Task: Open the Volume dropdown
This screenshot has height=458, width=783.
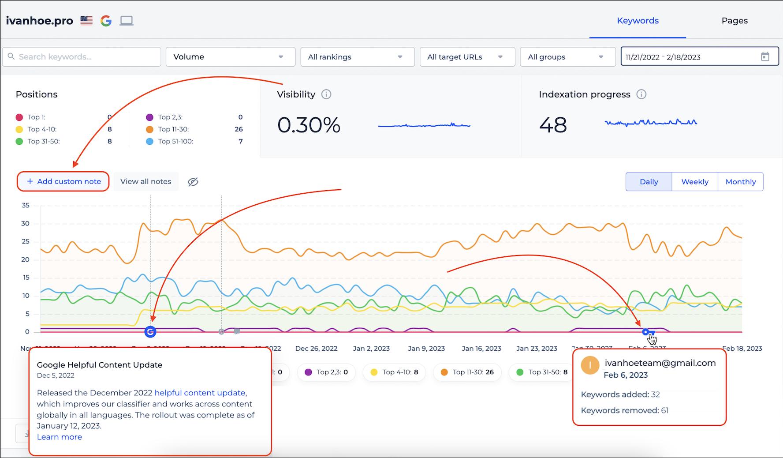Action: 231,57
